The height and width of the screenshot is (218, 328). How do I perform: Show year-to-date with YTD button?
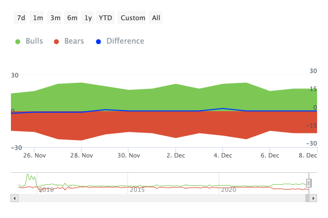coord(105,18)
